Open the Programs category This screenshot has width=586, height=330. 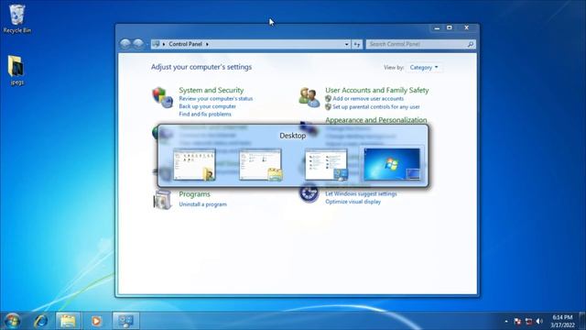click(194, 194)
